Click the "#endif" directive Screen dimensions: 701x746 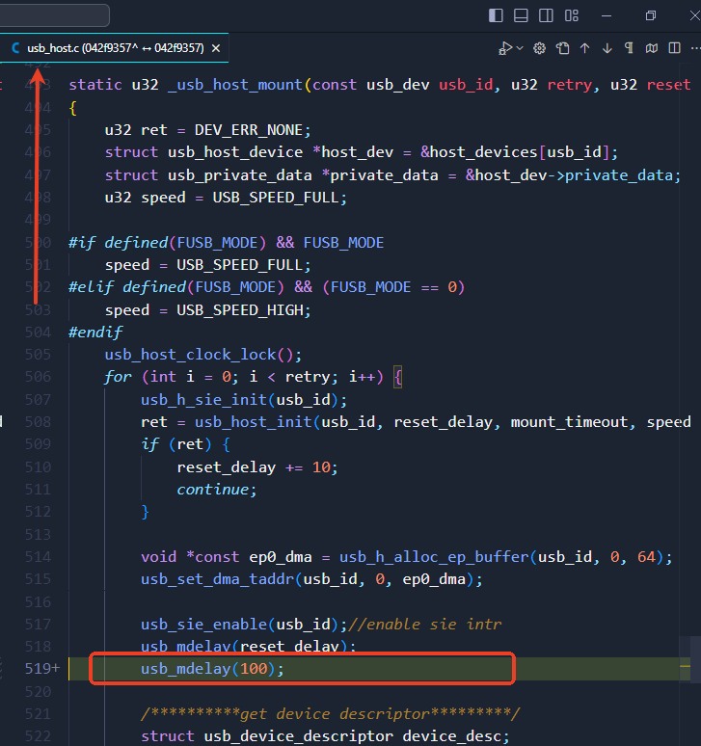click(95, 333)
